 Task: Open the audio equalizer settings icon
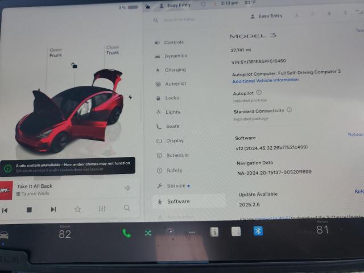[102, 209]
